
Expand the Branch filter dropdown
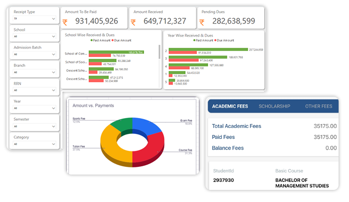coord(35,72)
